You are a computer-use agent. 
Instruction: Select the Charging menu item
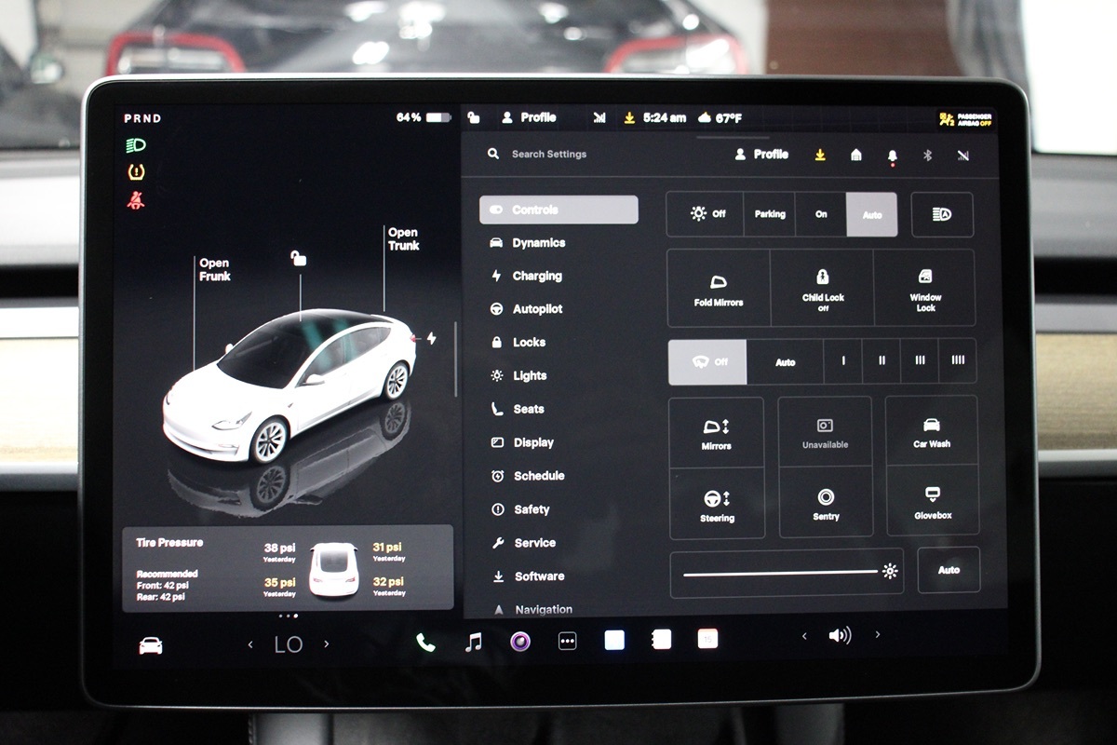[536, 277]
